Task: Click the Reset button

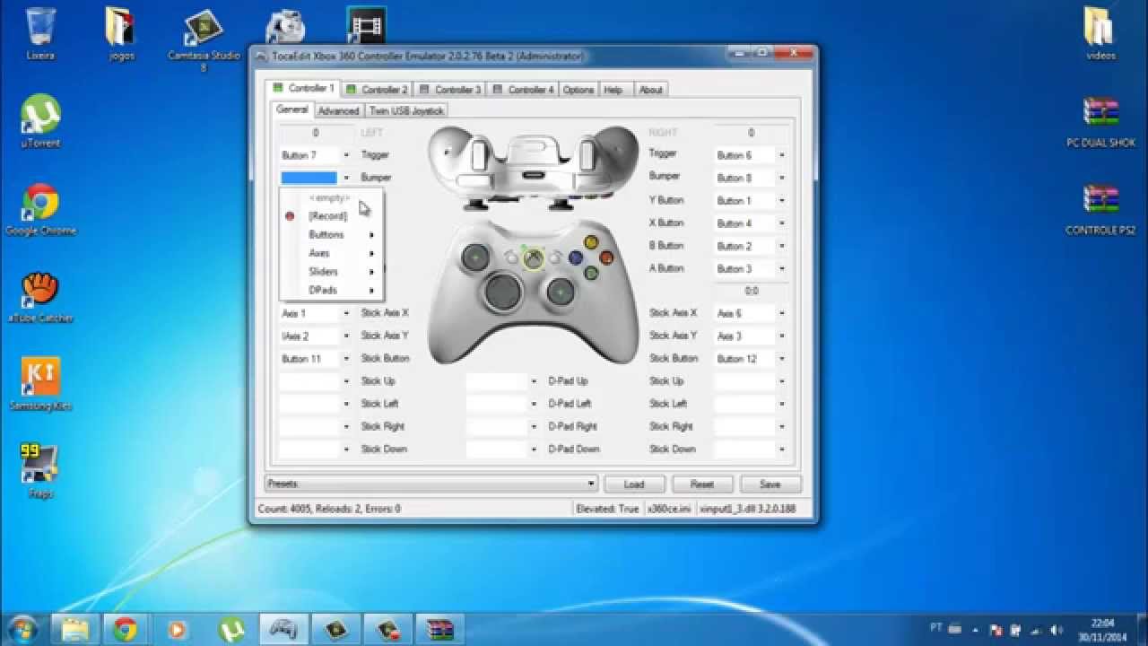Action: pyautogui.click(x=702, y=484)
